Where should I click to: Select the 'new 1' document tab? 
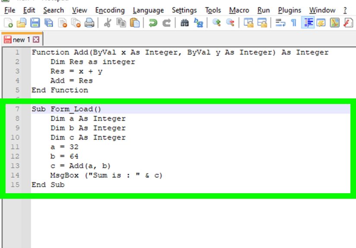pos(21,40)
